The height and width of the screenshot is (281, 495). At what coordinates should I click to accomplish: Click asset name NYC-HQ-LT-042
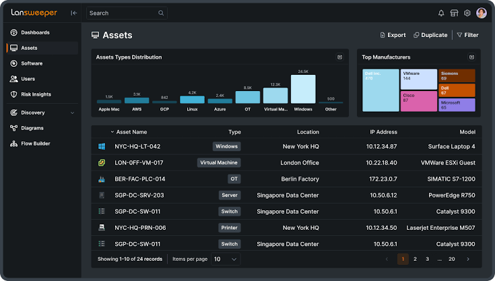pos(137,146)
